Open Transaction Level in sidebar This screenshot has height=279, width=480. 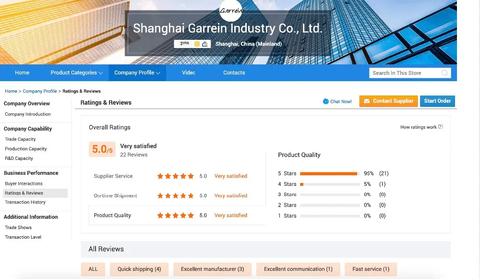23,237
